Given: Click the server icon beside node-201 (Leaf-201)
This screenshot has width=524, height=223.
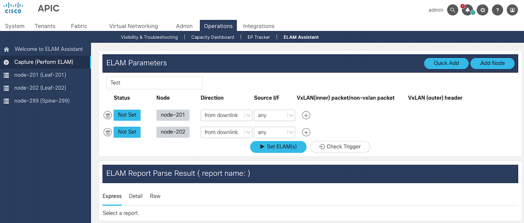Looking at the screenshot, I should point(6,75).
